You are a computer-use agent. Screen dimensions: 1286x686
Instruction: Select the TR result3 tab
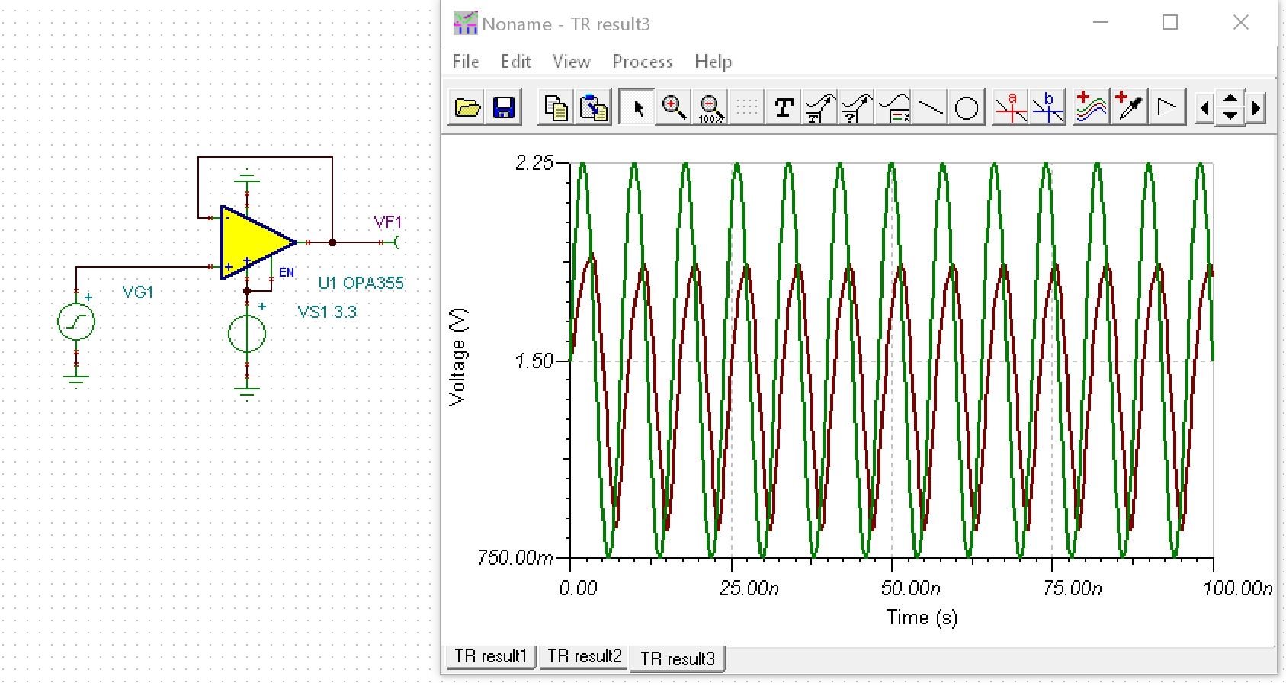[678, 659]
